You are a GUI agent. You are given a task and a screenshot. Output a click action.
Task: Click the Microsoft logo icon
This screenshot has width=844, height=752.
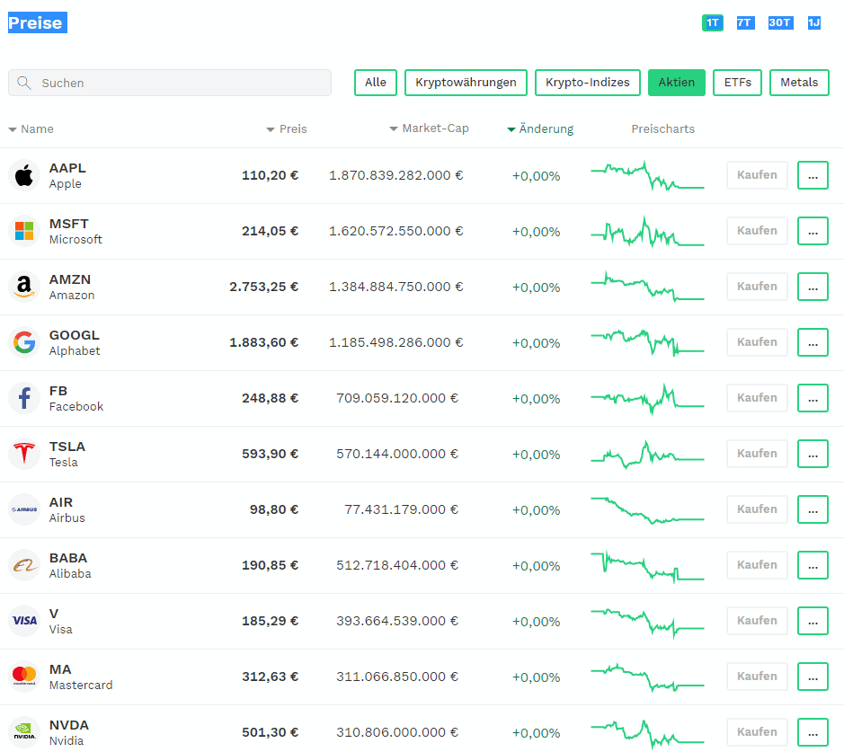point(24,231)
